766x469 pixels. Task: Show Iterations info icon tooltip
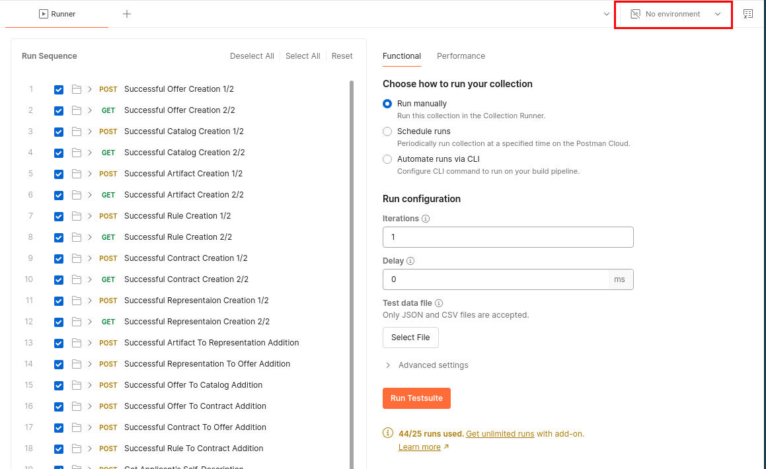[x=426, y=219]
